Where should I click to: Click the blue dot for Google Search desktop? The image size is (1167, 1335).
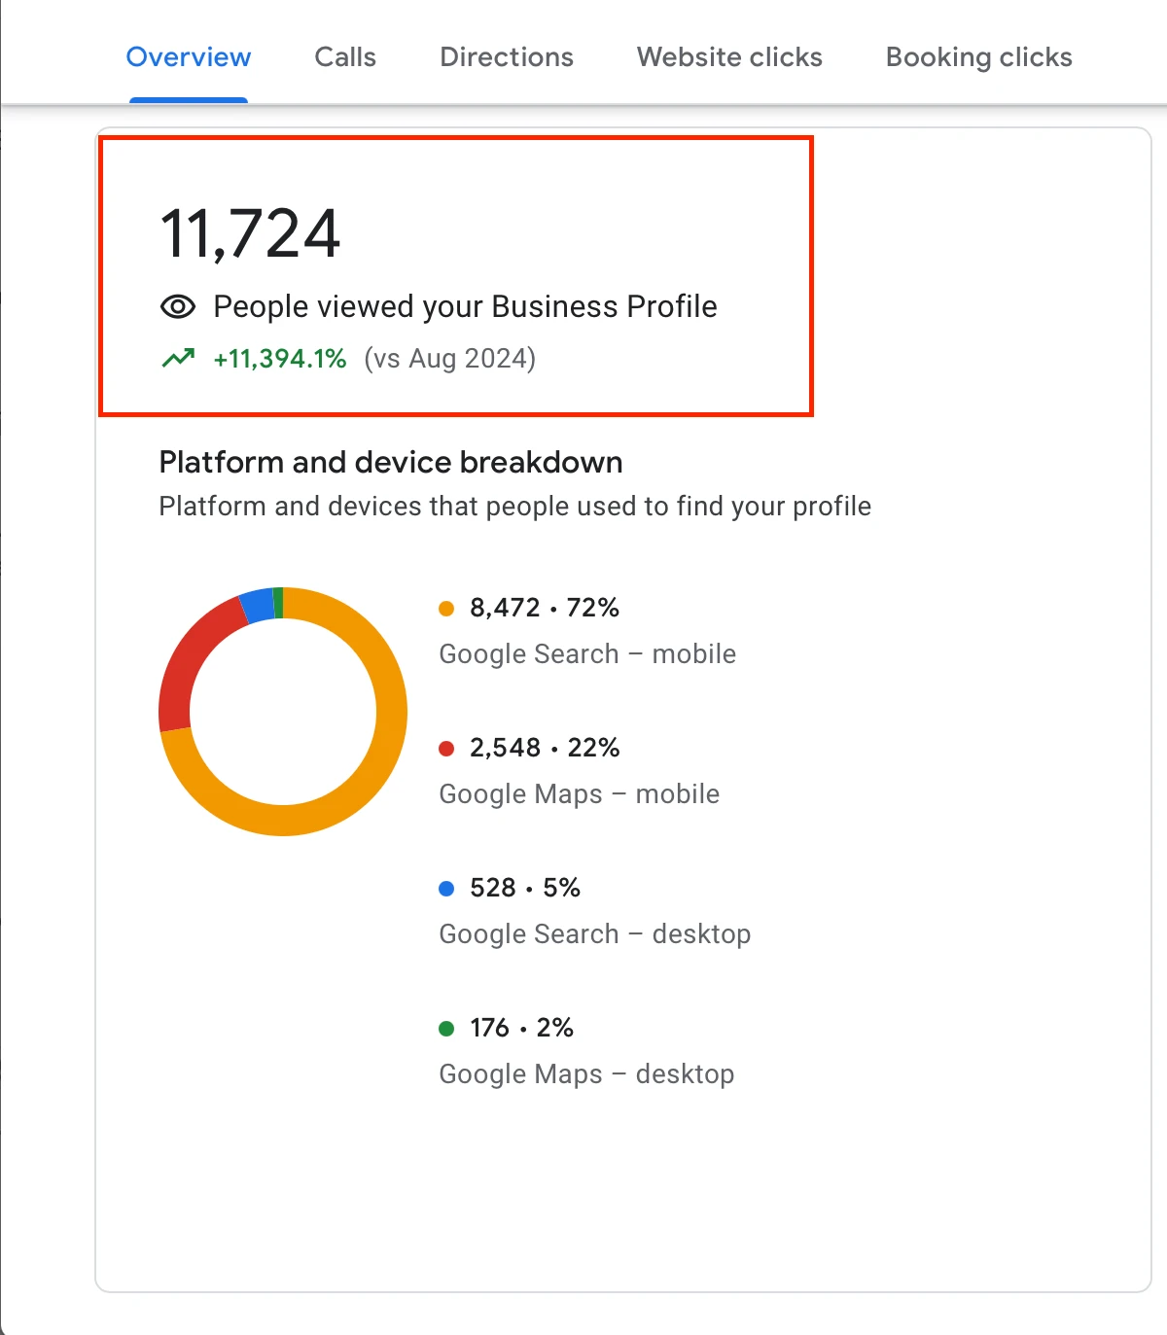(x=446, y=889)
